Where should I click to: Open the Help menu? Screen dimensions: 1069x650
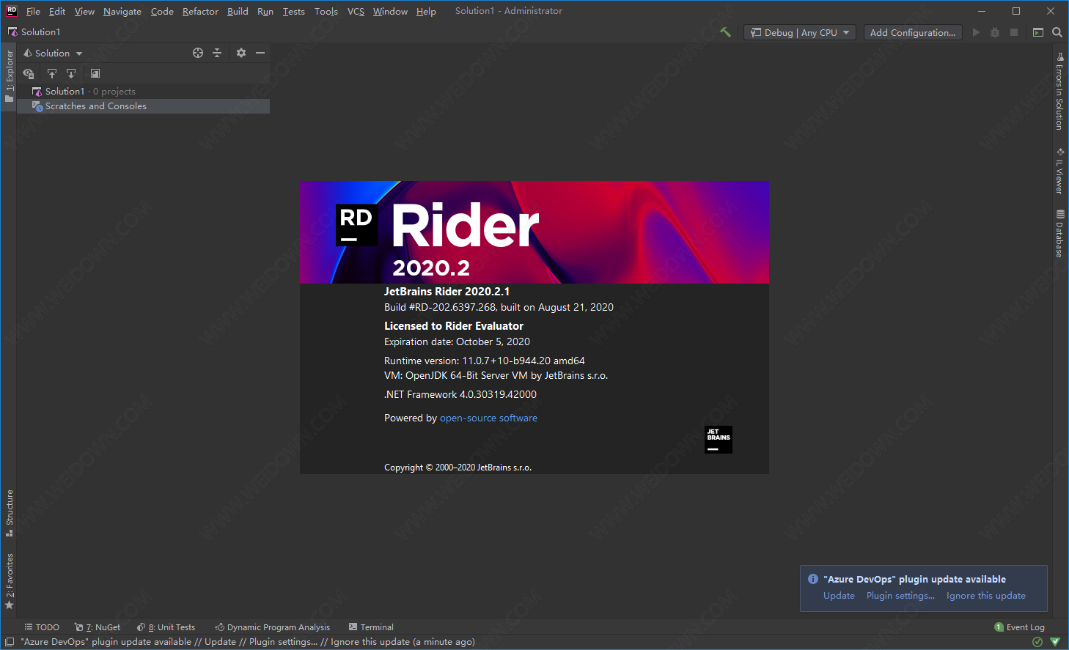click(x=426, y=11)
